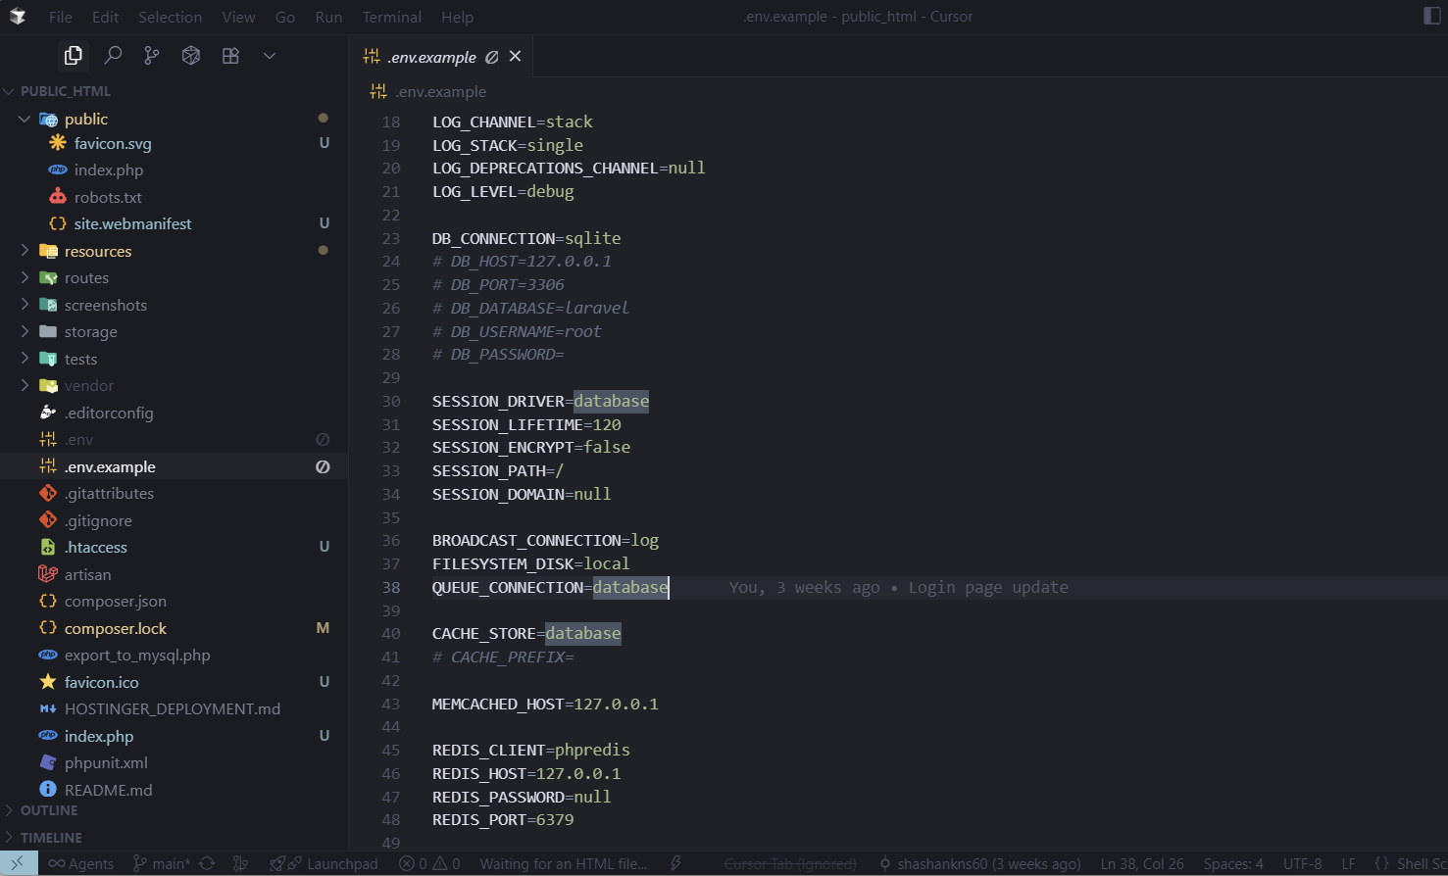Open the Agents panel from the status bar

(x=79, y=863)
